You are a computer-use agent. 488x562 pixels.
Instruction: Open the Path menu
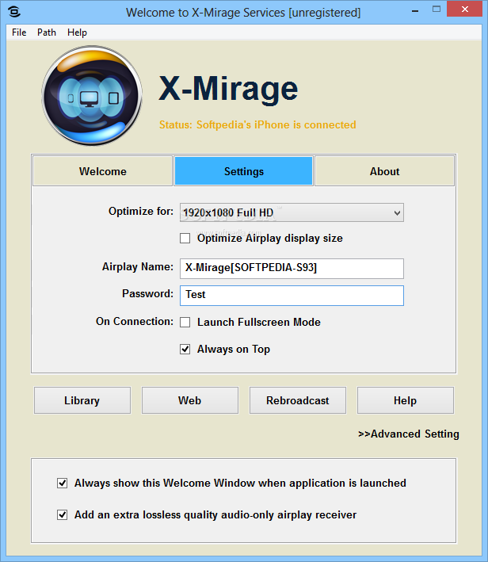point(47,32)
